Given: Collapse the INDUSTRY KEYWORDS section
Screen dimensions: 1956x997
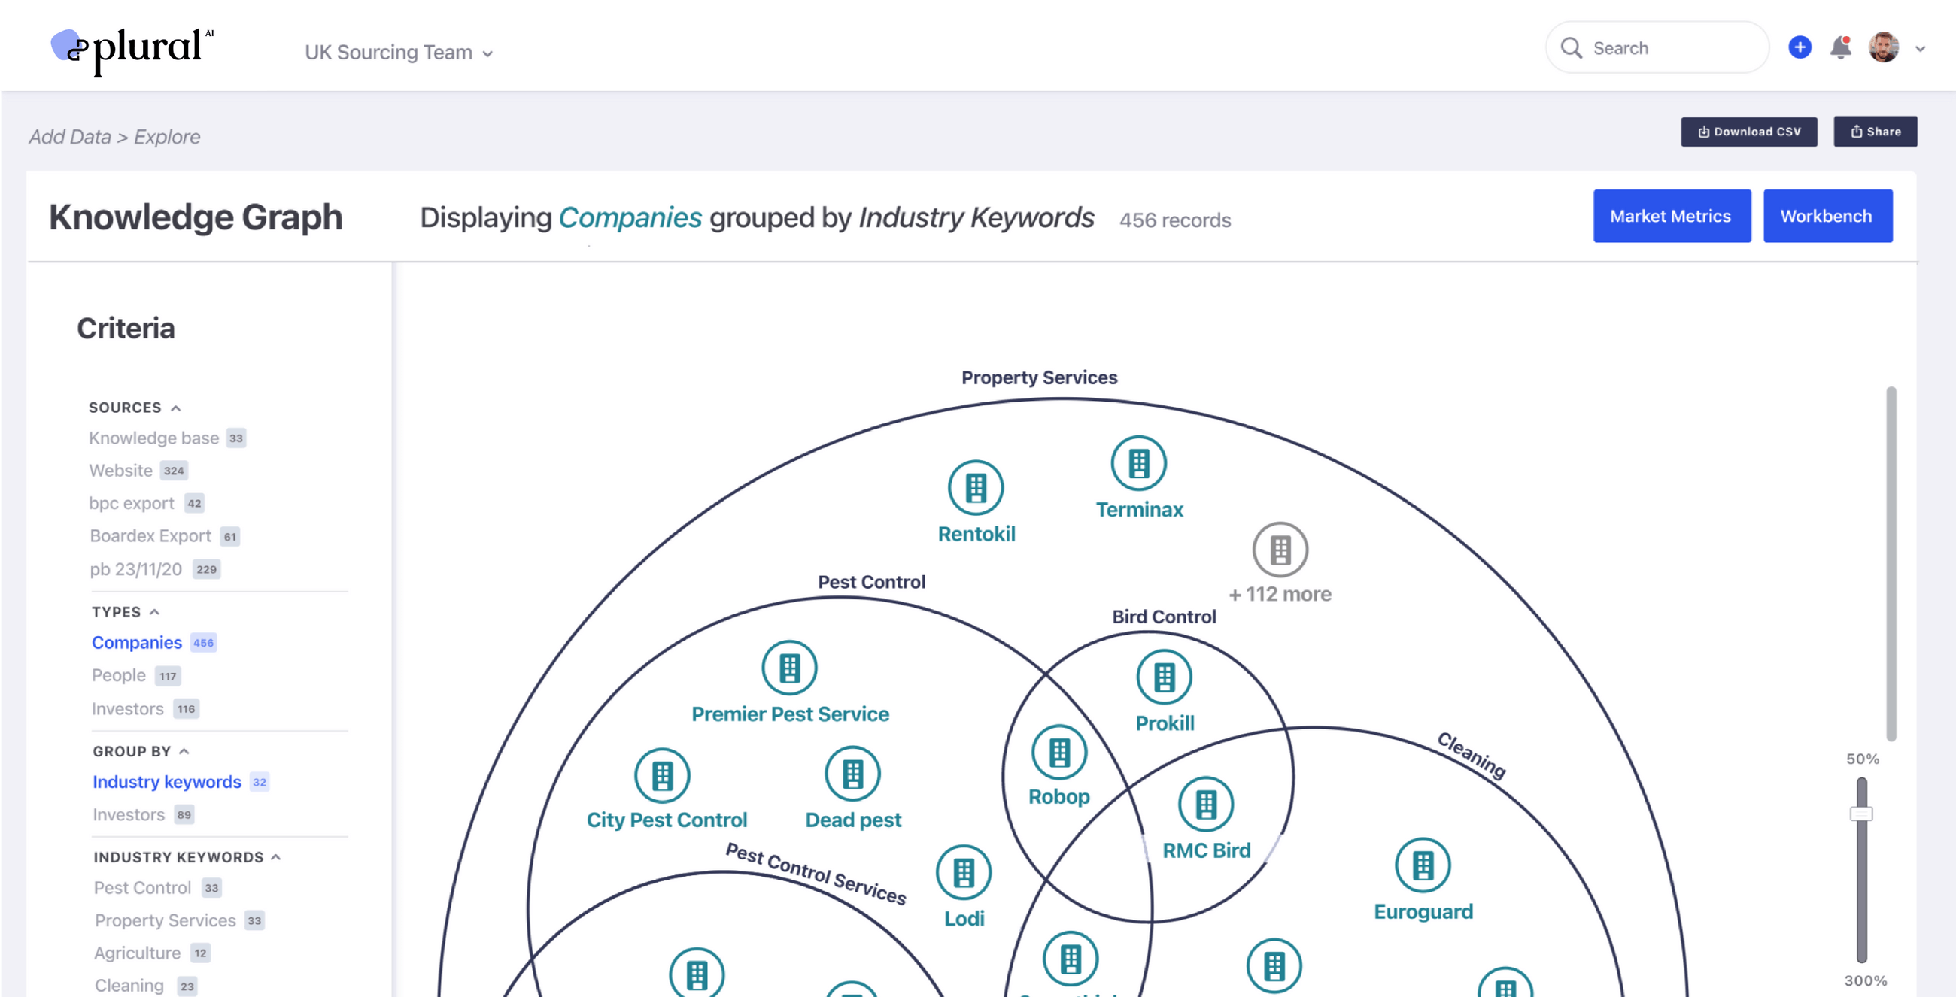Looking at the screenshot, I should (x=276, y=857).
